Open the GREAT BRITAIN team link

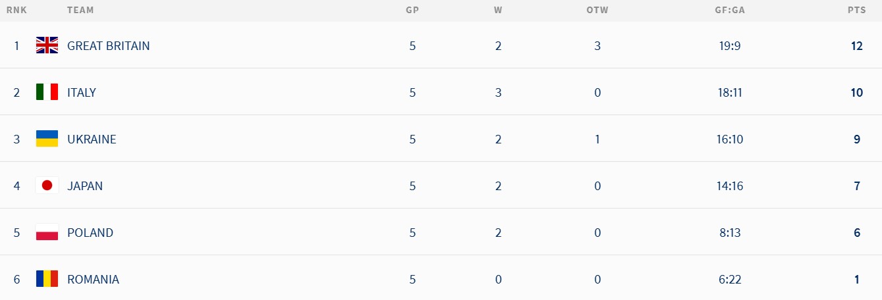[108, 45]
